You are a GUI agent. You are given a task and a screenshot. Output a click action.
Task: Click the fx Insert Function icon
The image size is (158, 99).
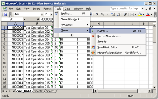(x=38, y=19)
